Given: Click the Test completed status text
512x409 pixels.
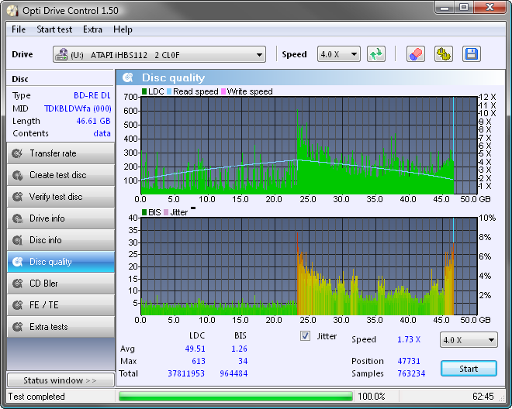Looking at the screenshot, I should [36, 397].
